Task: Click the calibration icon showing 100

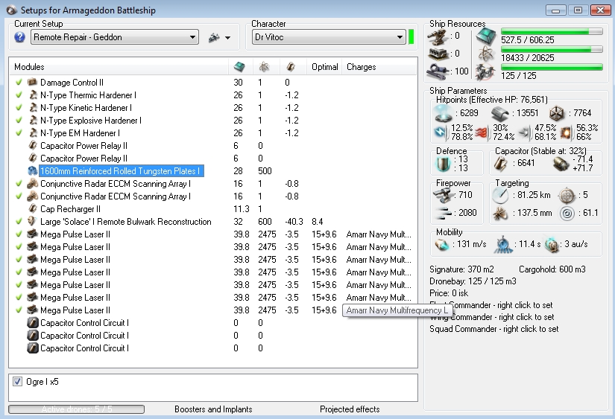Action: [438, 71]
